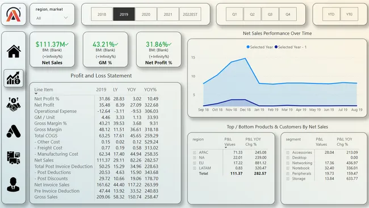369x208 pixels.
Task: Click the - Post Discounts line item
Action: 51,178
